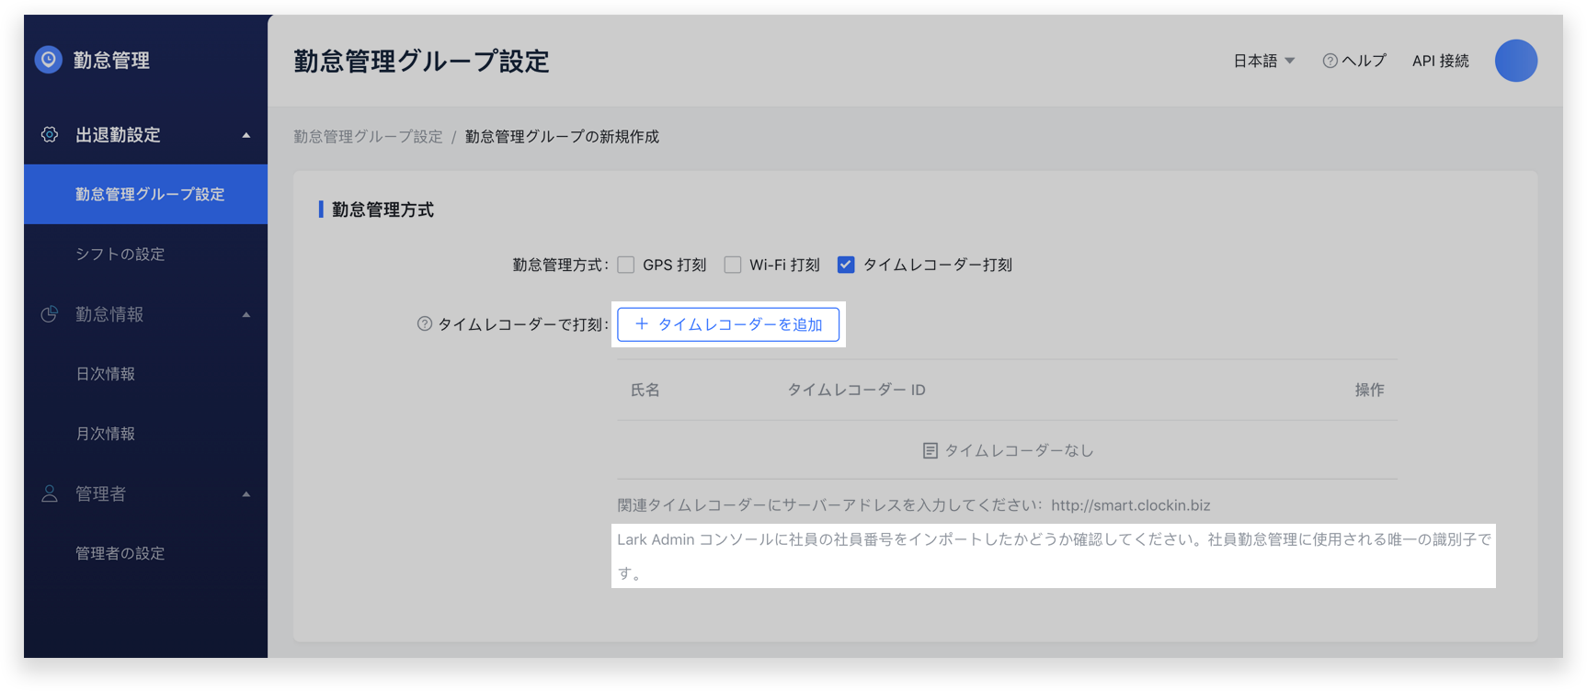1587x691 pixels.
Task: Click the 出退勤設定 gear icon
Action: point(50,135)
